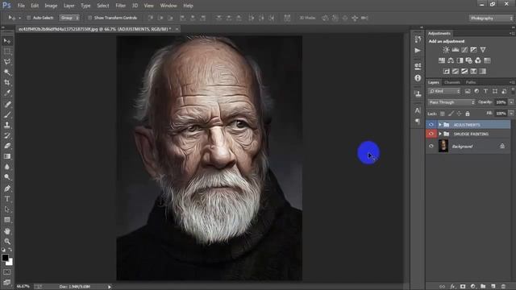The height and width of the screenshot is (290, 516).
Task: Open the Character panel icon
Action: [x=418, y=110]
